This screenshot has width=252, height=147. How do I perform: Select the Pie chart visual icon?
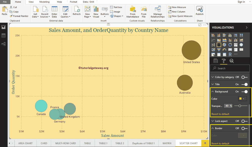225,45
